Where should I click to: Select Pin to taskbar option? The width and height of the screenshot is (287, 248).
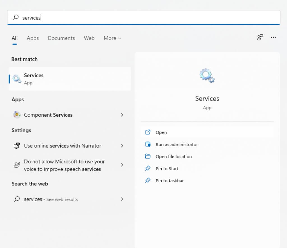click(x=170, y=181)
